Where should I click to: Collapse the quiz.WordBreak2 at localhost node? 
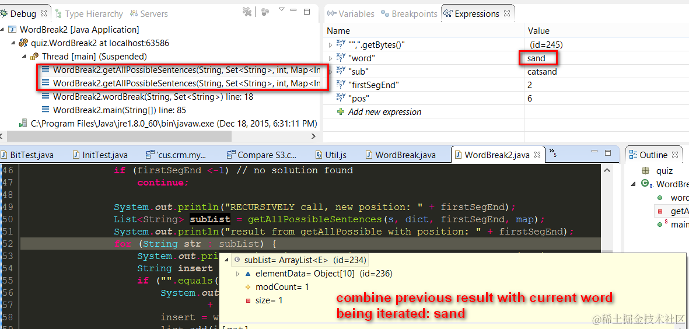[x=13, y=43]
